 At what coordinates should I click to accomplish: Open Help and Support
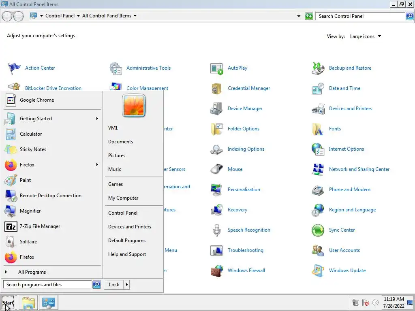tap(127, 254)
